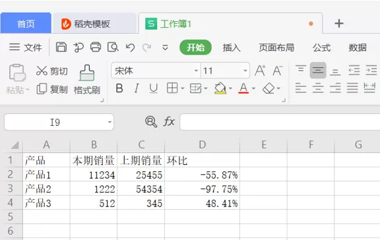Image resolution: width=380 pixels, height=240 pixels.
Task: Expand the clear eraser dropdown arrow
Action: tap(278, 88)
